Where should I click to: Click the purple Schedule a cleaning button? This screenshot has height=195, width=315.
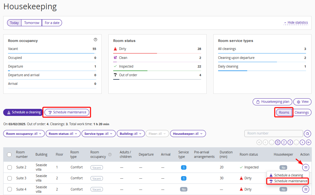click(x=23, y=112)
